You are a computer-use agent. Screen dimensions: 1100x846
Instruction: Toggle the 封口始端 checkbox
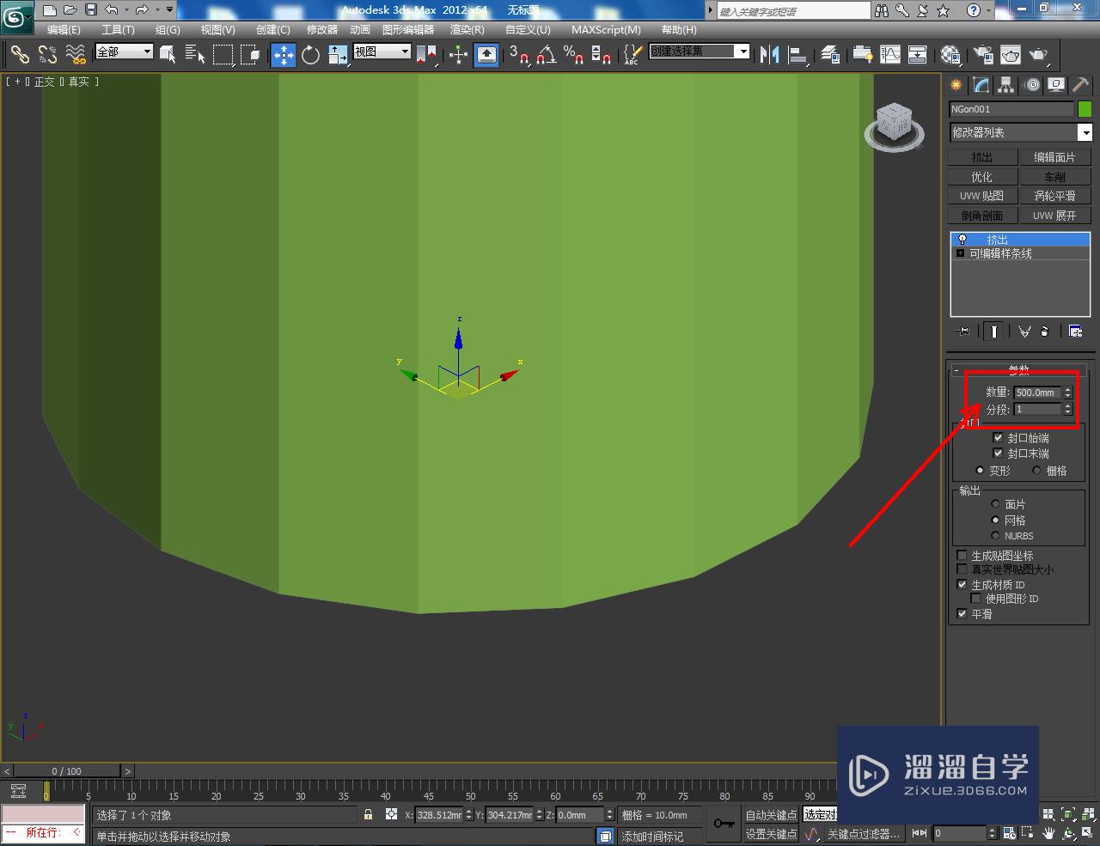998,438
